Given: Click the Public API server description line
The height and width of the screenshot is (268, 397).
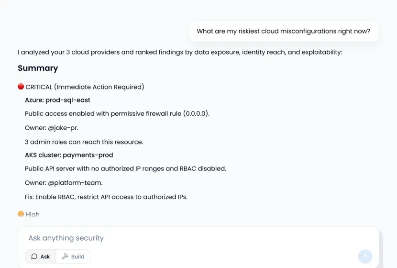Looking at the screenshot, I should 125,169.
